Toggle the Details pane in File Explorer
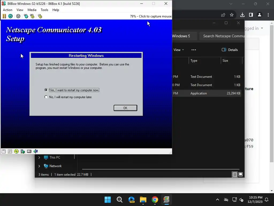Image resolution: width=274 pixels, height=206 pixels. click(230, 50)
